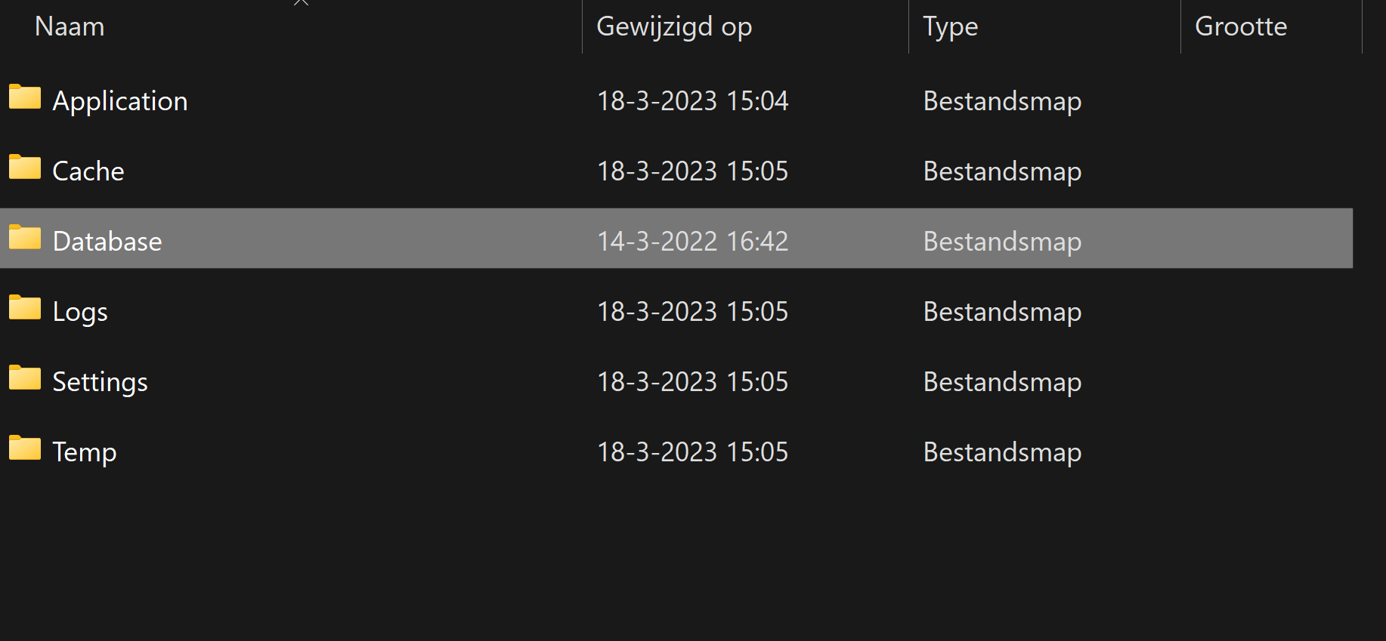This screenshot has height=641, width=1386.
Task: Select the Temp folder name
Action: click(x=85, y=452)
